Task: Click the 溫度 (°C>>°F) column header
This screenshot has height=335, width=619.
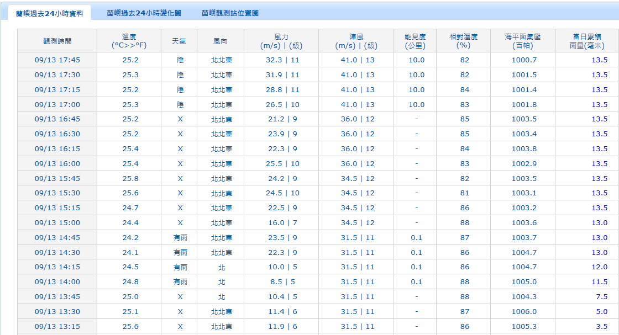Action: click(x=128, y=40)
